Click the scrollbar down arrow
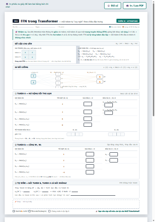This screenshot has height=222, width=155. [154, 221]
